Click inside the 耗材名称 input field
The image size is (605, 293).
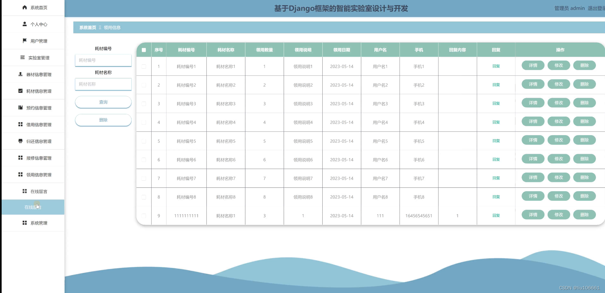coord(103,84)
